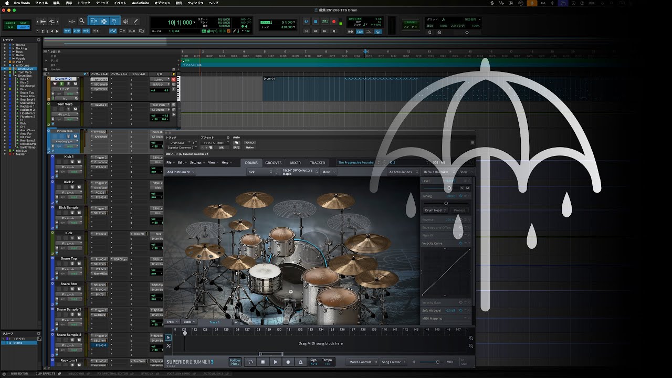The width and height of the screenshot is (672, 378).
Task: Open the macOS Apple menu
Action: pos(7,3)
